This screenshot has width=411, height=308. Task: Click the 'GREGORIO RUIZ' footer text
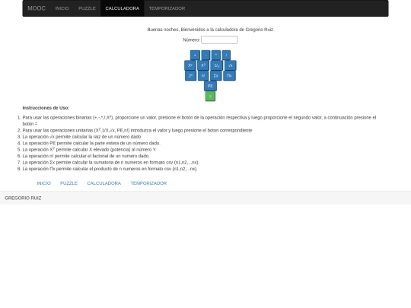tap(23, 198)
